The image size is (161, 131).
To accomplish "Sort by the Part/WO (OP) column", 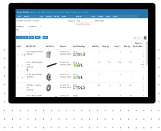I will [x=31, y=46].
